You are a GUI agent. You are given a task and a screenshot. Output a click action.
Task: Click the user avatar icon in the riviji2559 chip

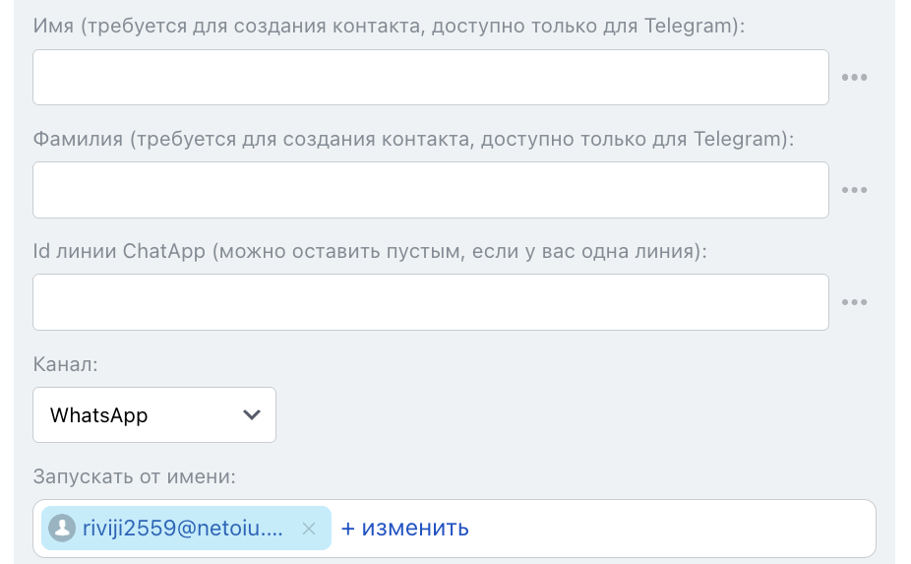pos(62,529)
